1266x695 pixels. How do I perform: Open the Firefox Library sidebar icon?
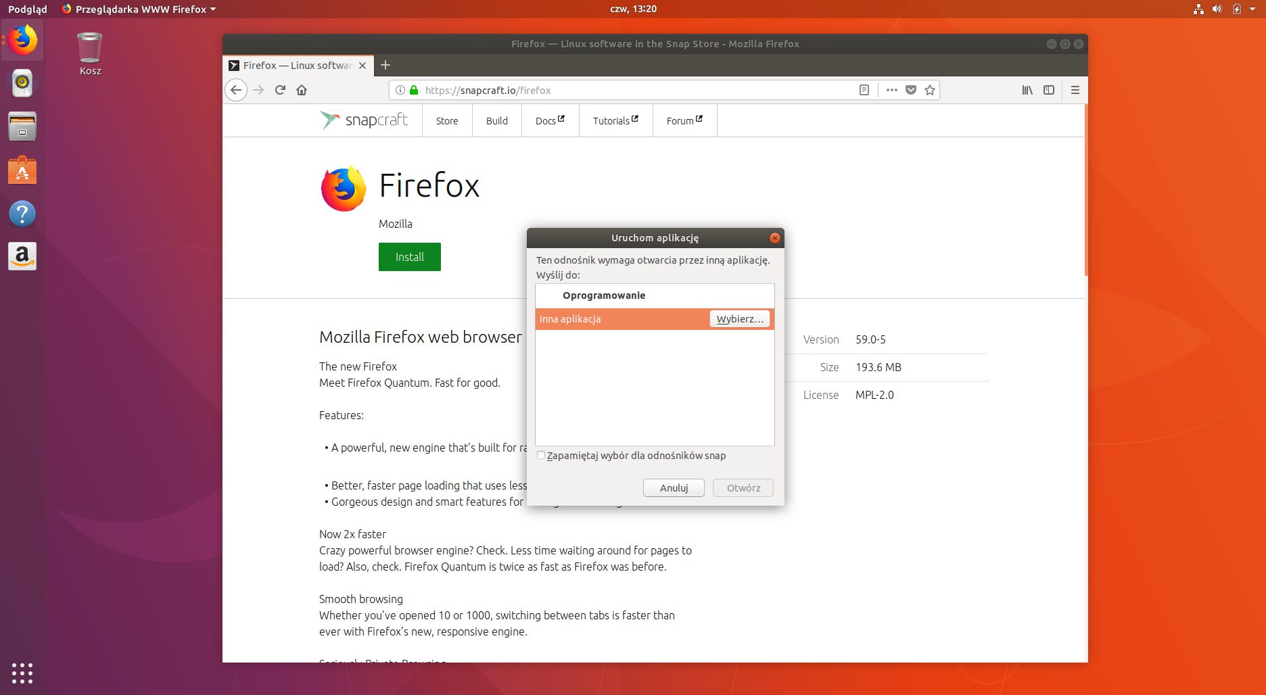[x=1027, y=90]
